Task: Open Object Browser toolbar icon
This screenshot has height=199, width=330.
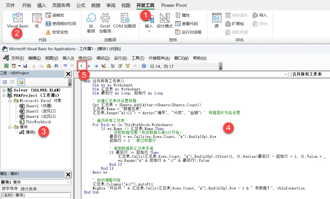Action: click(x=127, y=66)
